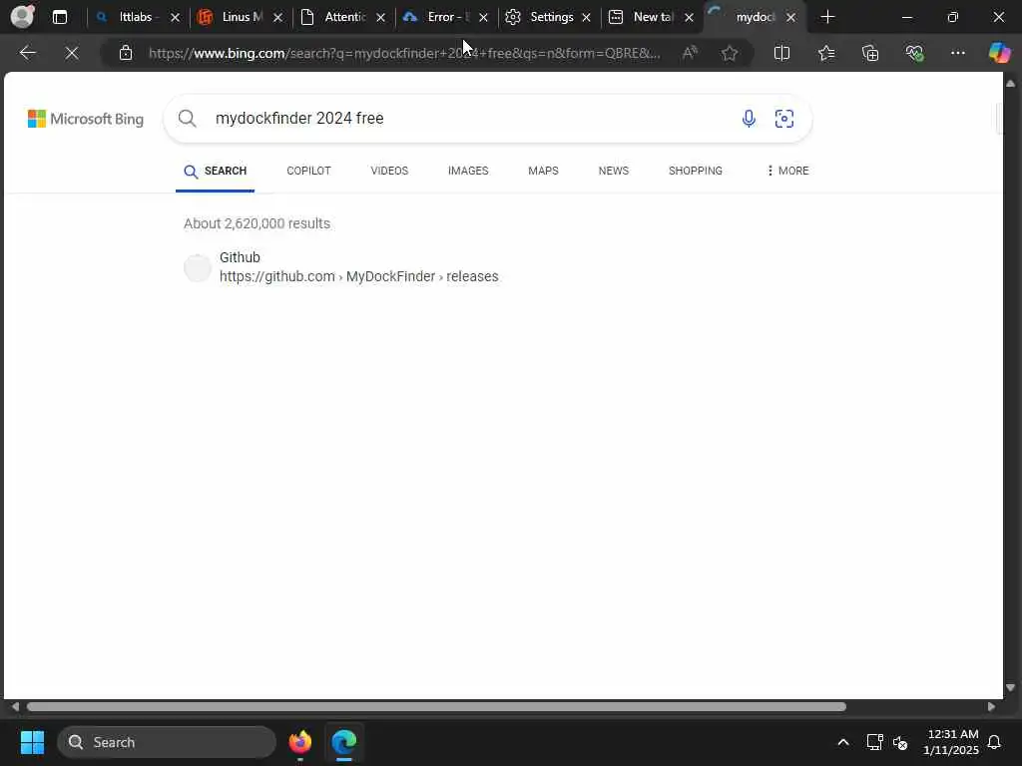The width and height of the screenshot is (1022, 766).
Task: Select the SEARCH results category
Action: (216, 172)
